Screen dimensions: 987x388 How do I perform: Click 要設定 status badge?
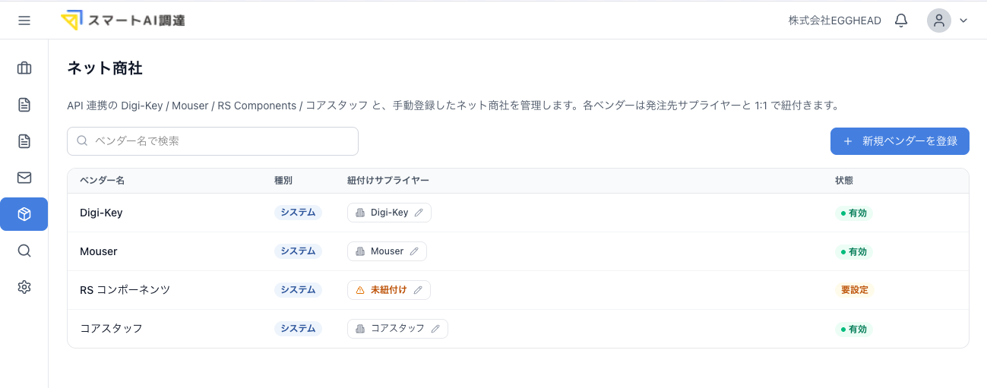pos(855,290)
